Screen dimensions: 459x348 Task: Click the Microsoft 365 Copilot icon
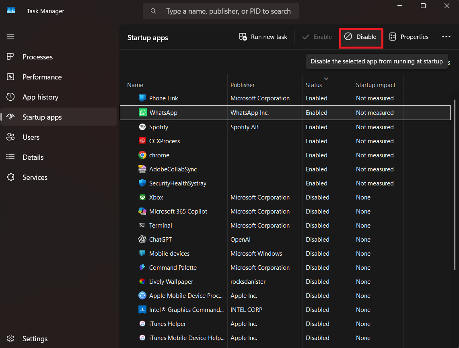(x=142, y=211)
